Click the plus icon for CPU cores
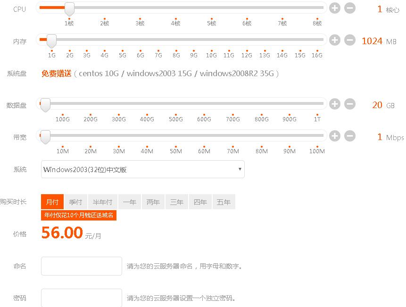 click(334, 8)
